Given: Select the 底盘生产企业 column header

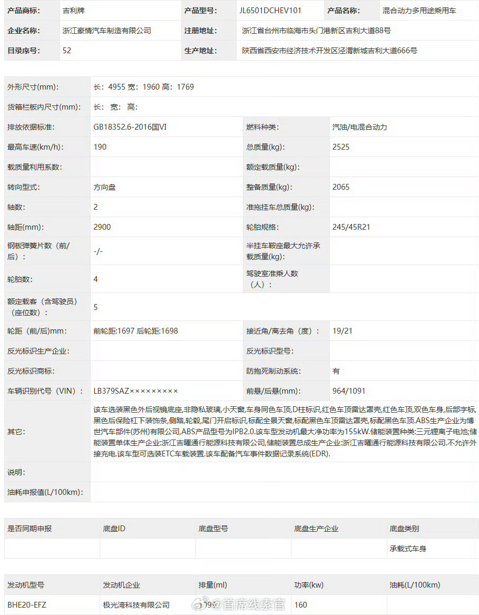Looking at the screenshot, I should [316, 529].
